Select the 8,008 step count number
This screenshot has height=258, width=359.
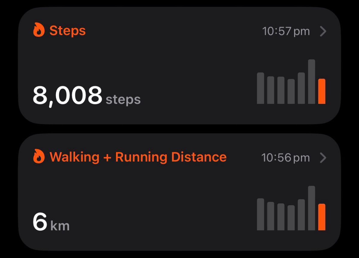point(67,95)
